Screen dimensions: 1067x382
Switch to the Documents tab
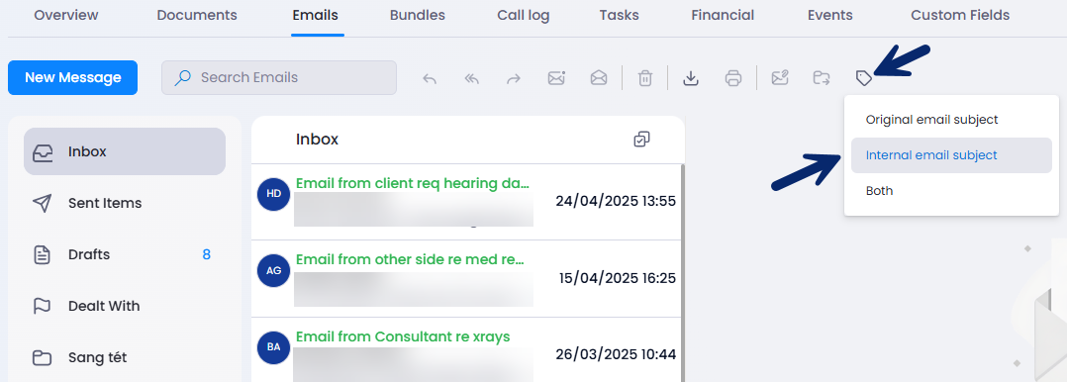(x=197, y=15)
